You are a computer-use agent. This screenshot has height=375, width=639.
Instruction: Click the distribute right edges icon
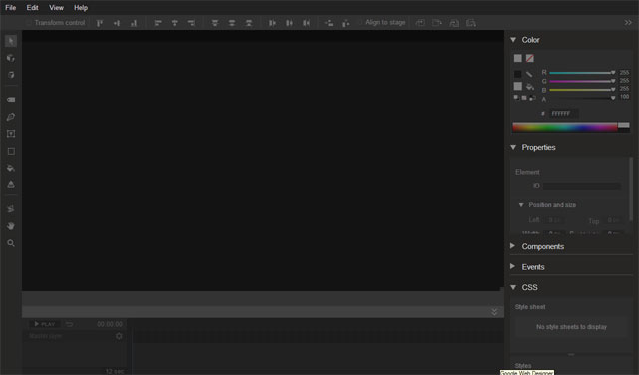(306, 23)
